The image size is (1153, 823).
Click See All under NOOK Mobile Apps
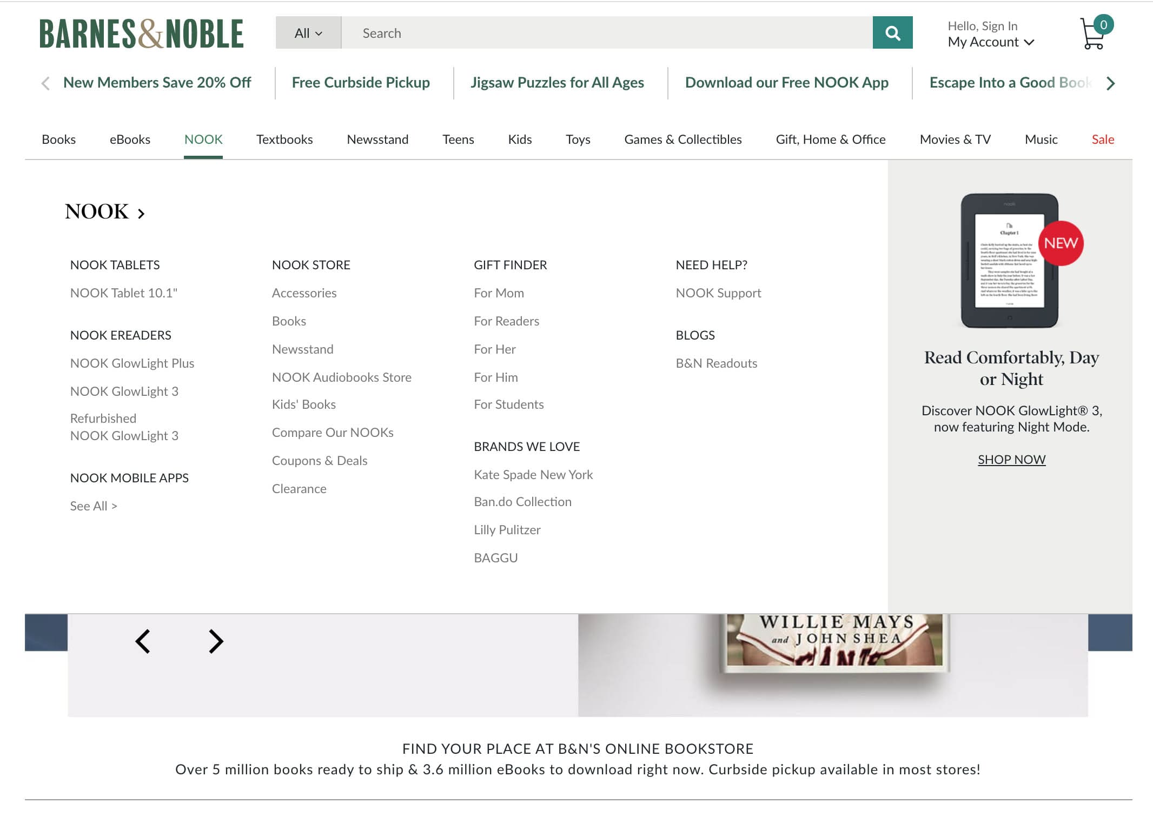pos(94,506)
